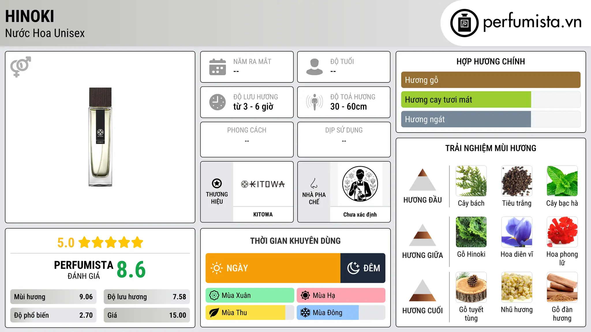Click the nose icon above Nhà pha chế
591x332 pixels.
tap(314, 183)
